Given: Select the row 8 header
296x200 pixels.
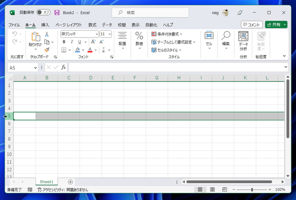Looking at the screenshot, I should point(9,139).
